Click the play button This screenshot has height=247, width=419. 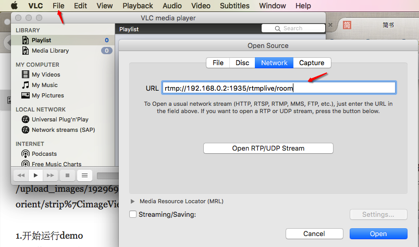(35, 176)
